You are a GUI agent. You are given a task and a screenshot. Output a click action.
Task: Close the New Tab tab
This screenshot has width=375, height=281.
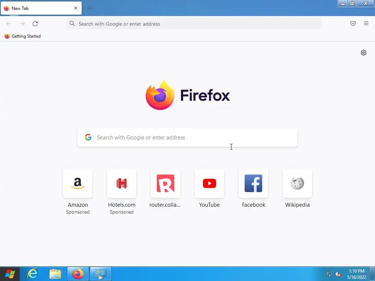[x=76, y=8]
